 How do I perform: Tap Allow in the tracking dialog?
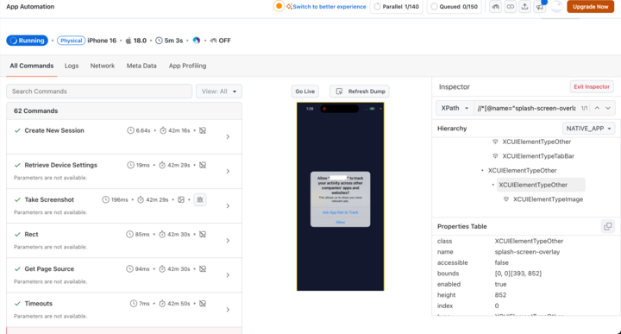(x=340, y=223)
